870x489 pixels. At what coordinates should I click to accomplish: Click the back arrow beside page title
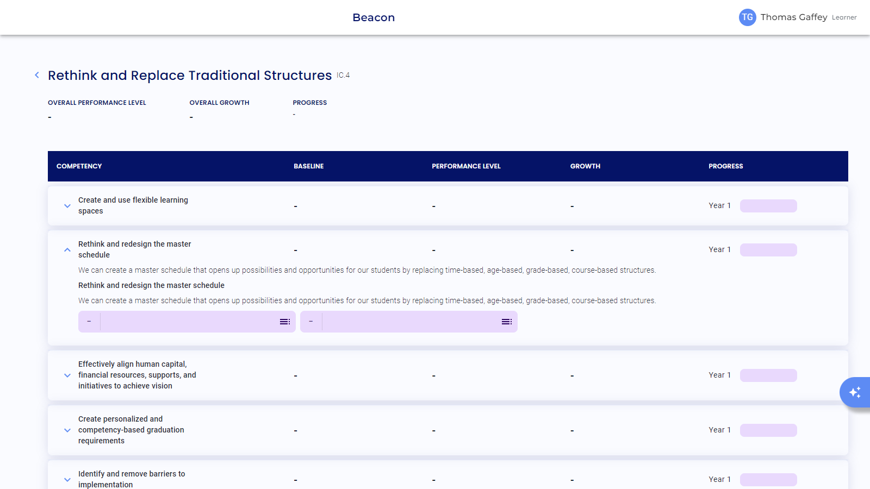tap(37, 76)
